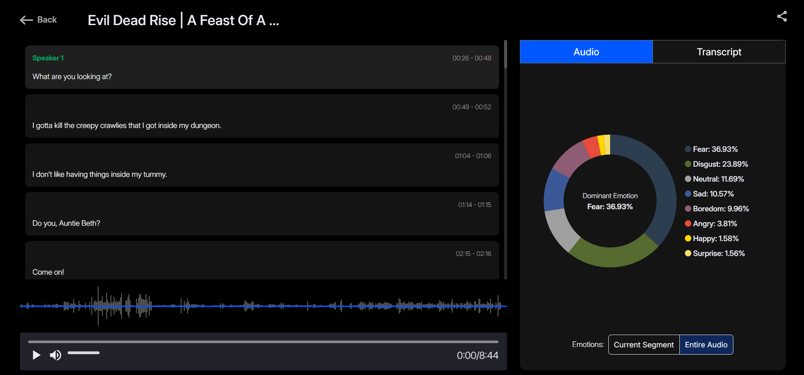Select the Disgust legend entry
804x375 pixels.
click(x=716, y=164)
